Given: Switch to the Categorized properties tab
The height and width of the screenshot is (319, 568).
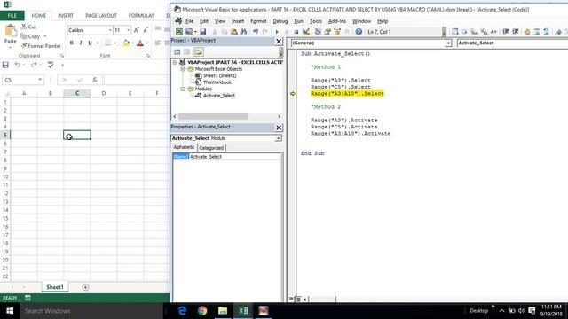Looking at the screenshot, I should click(x=211, y=148).
